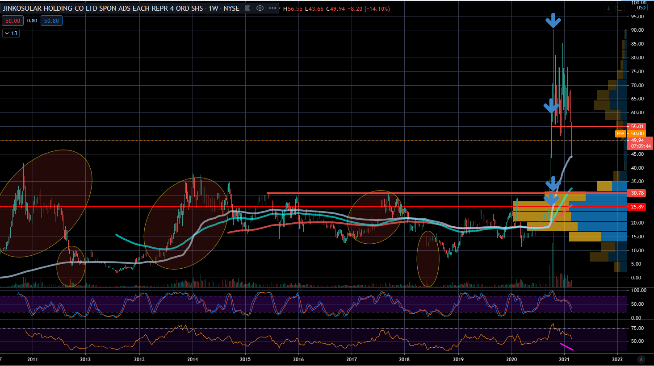
Task: Click the 30.78 horizontal line price label
Action: point(637,193)
